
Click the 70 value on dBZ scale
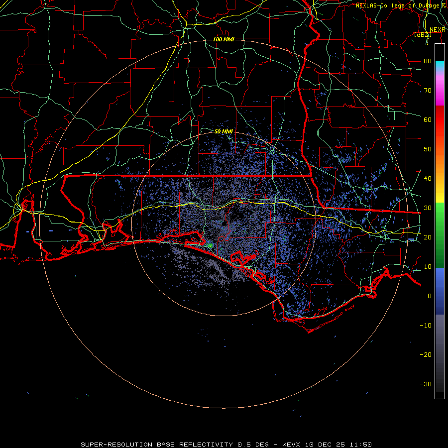(x=428, y=91)
